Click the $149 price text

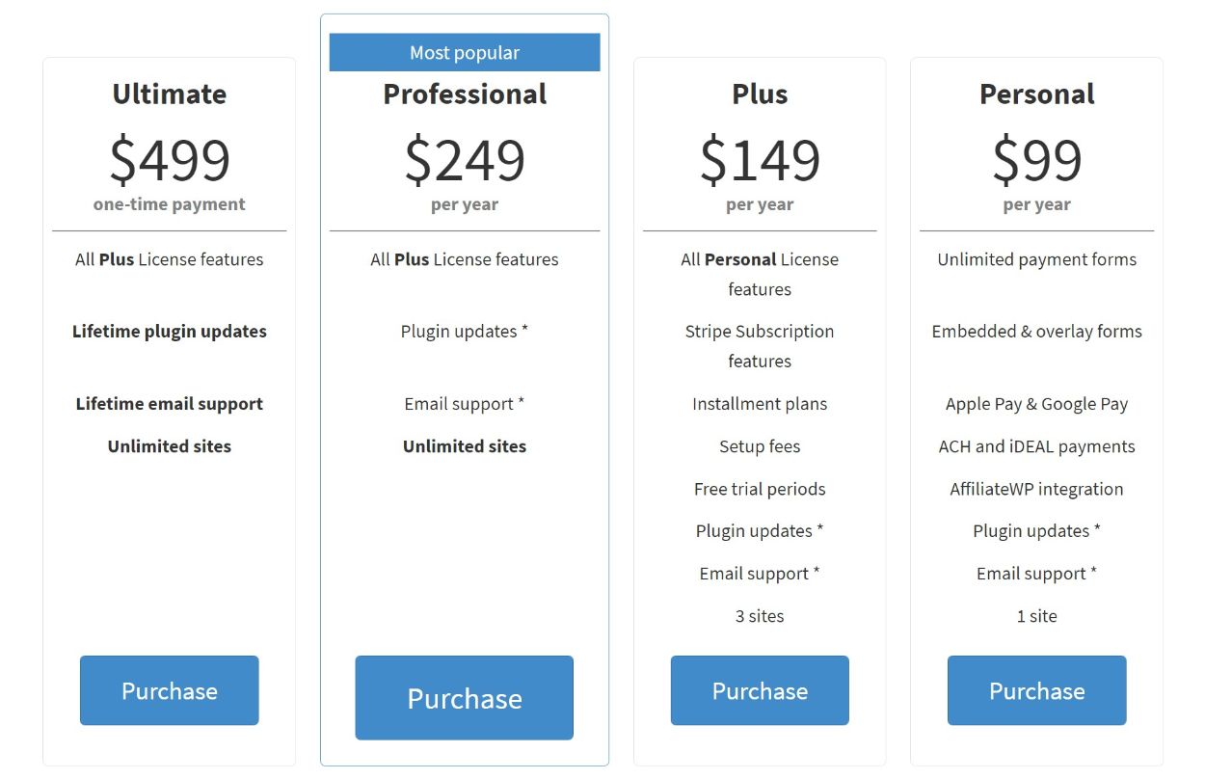coord(759,160)
